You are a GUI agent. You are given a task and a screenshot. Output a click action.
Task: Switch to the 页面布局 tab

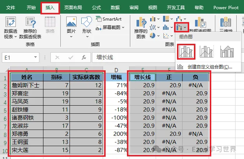(x=73, y=7)
